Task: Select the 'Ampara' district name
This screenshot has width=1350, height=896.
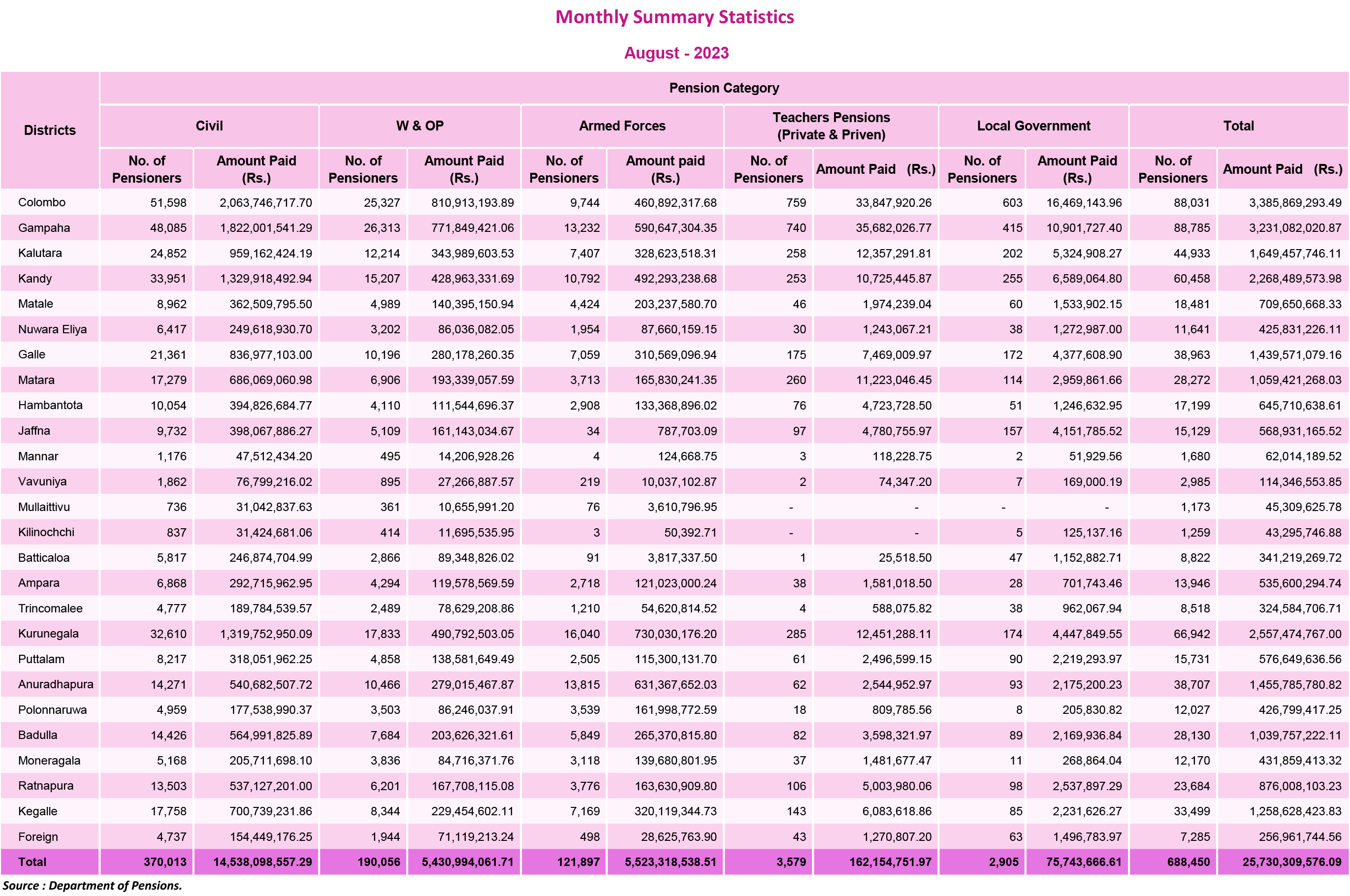Action: [39, 583]
